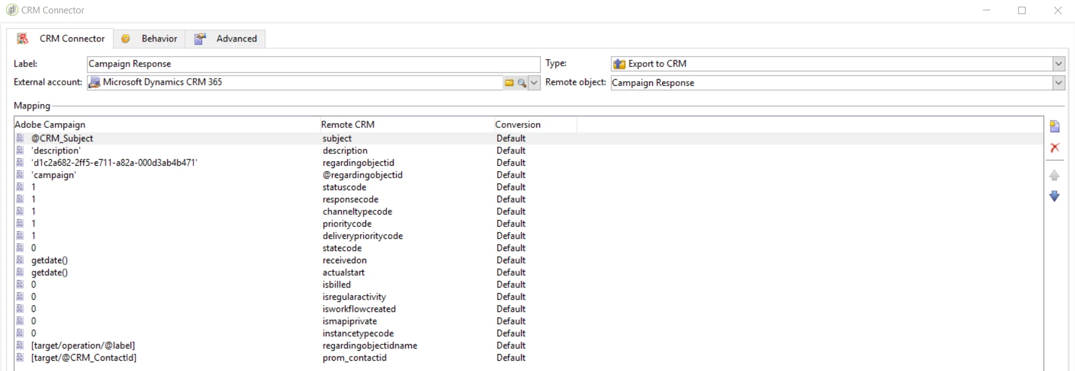
Task: Select the CRM Connector tab
Action: coord(60,38)
